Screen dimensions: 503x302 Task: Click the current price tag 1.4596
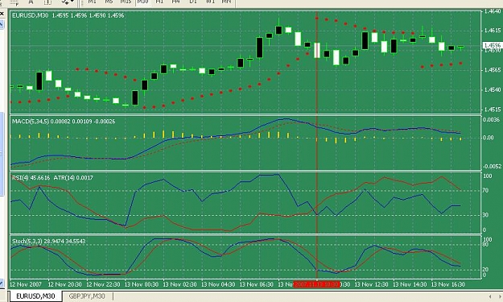(x=492, y=45)
